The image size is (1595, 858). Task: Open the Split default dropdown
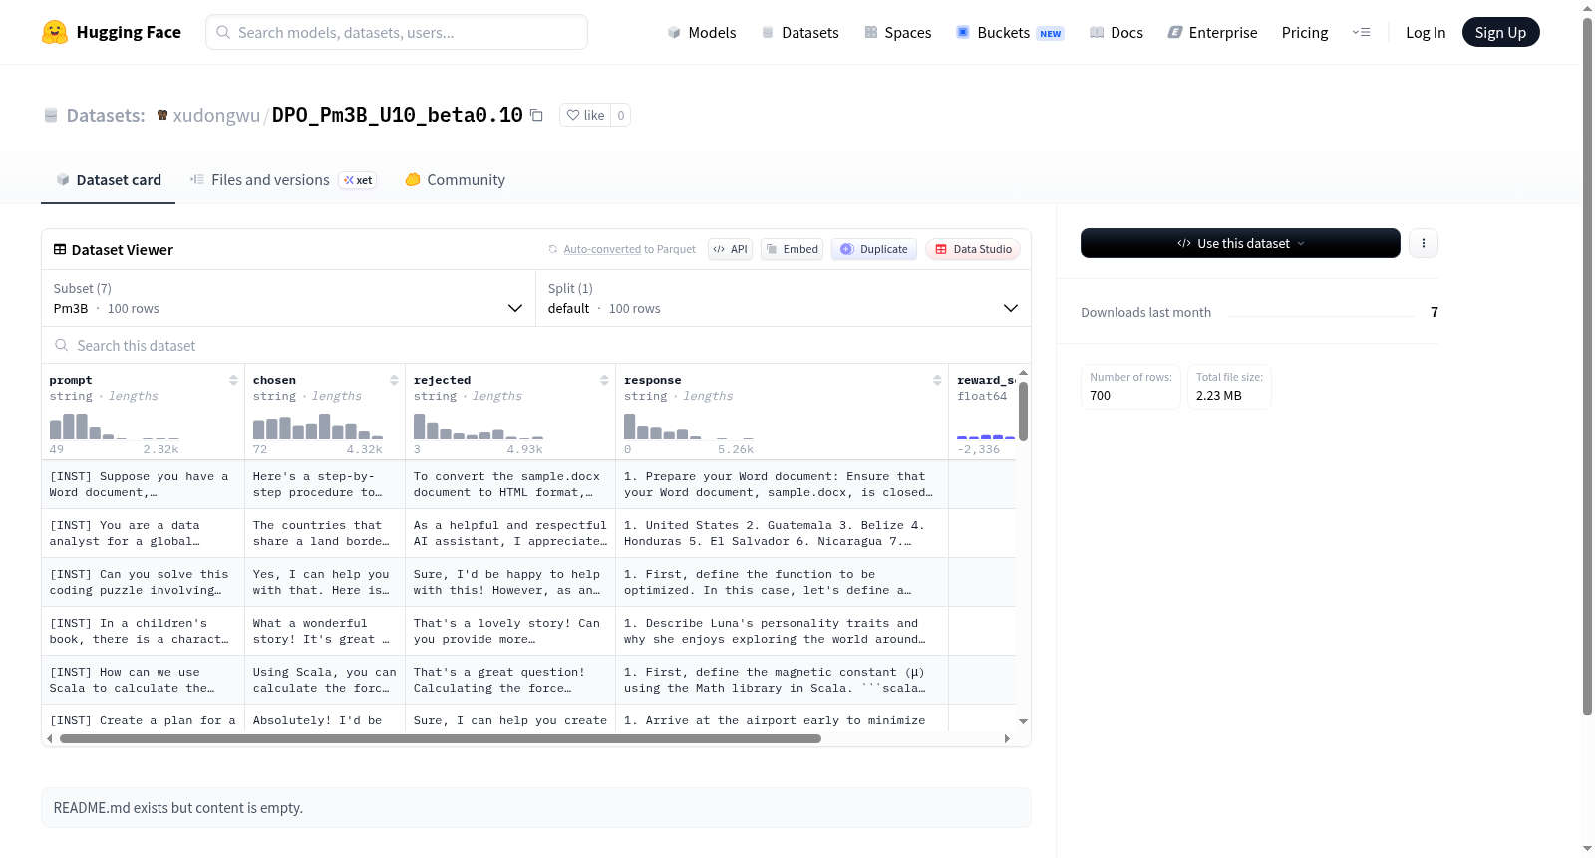[784, 298]
